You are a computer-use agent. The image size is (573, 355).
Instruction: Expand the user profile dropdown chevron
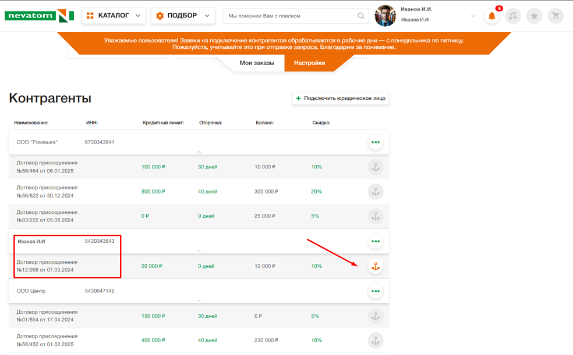coord(473,16)
